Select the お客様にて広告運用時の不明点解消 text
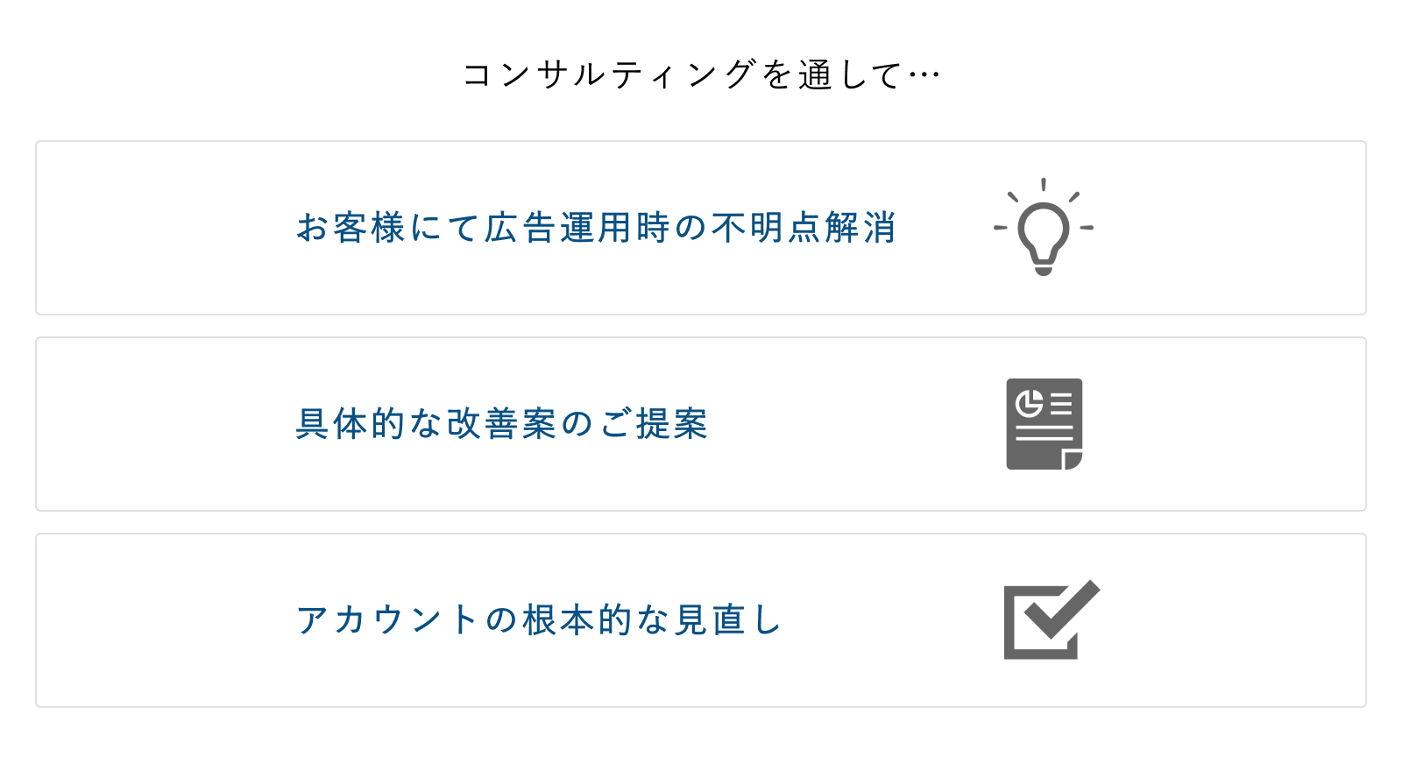The width and height of the screenshot is (1402, 771). (x=596, y=228)
